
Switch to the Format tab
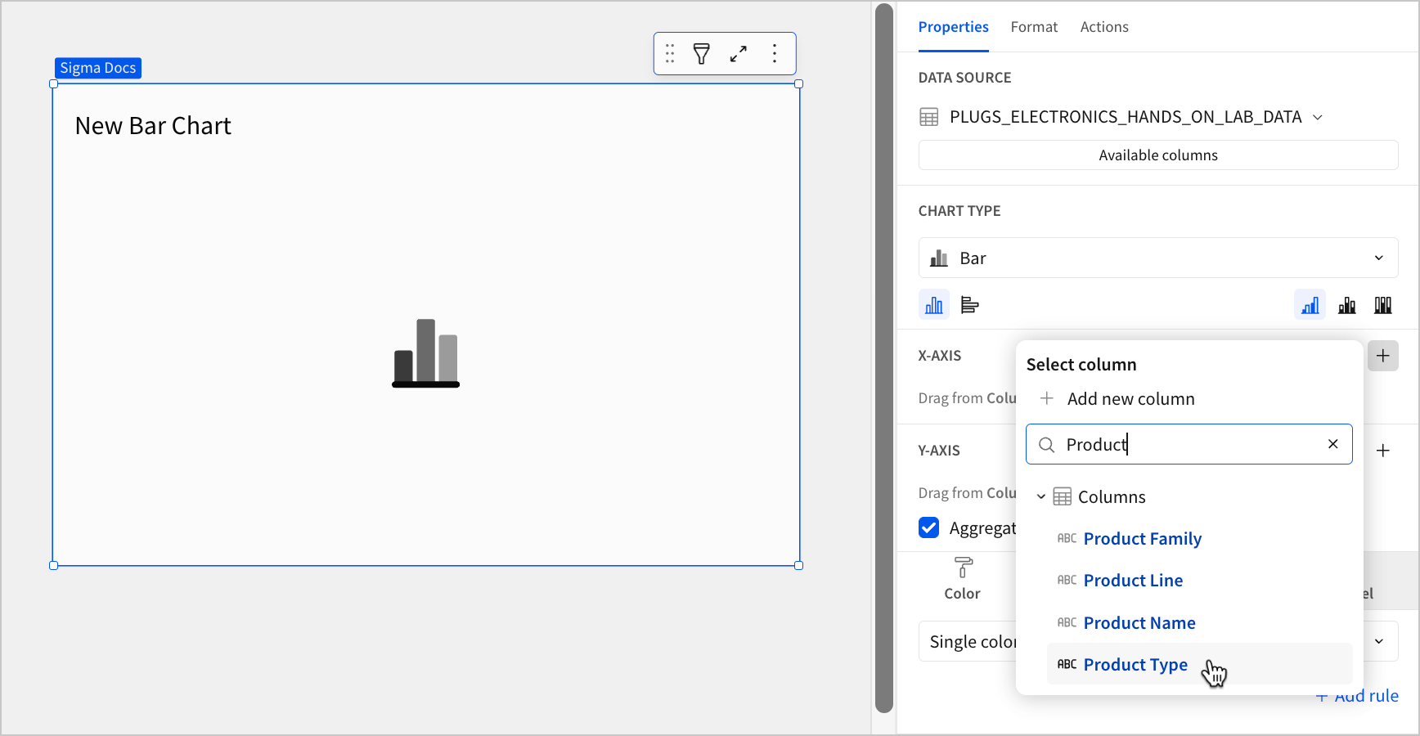pos(1034,27)
